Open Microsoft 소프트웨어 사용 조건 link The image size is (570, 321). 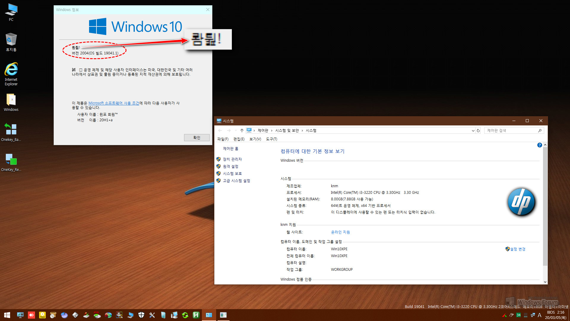[114, 103]
